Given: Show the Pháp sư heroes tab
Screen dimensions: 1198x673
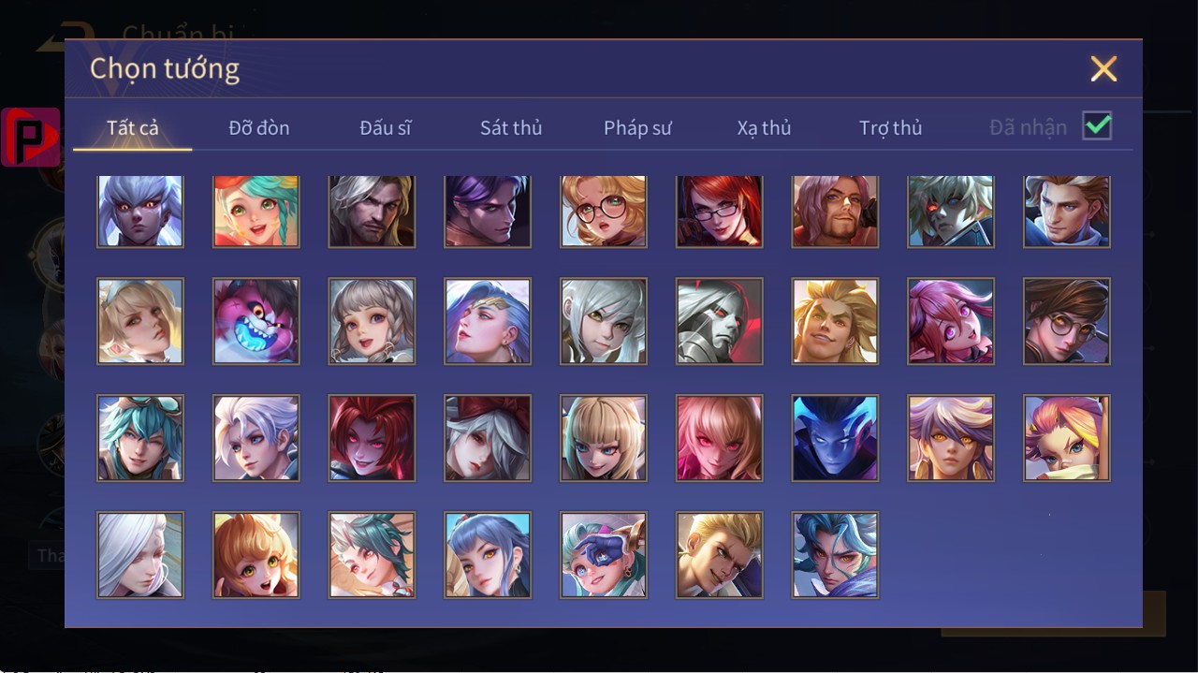Looking at the screenshot, I should point(637,128).
